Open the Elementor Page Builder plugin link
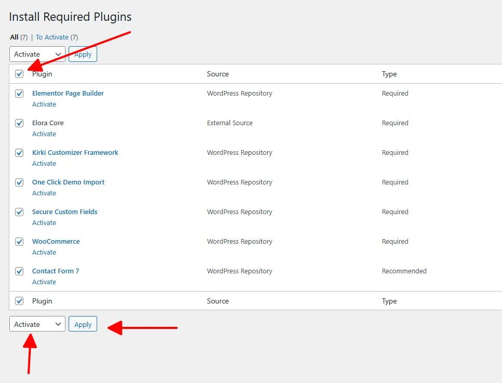This screenshot has width=502, height=383. [68, 94]
